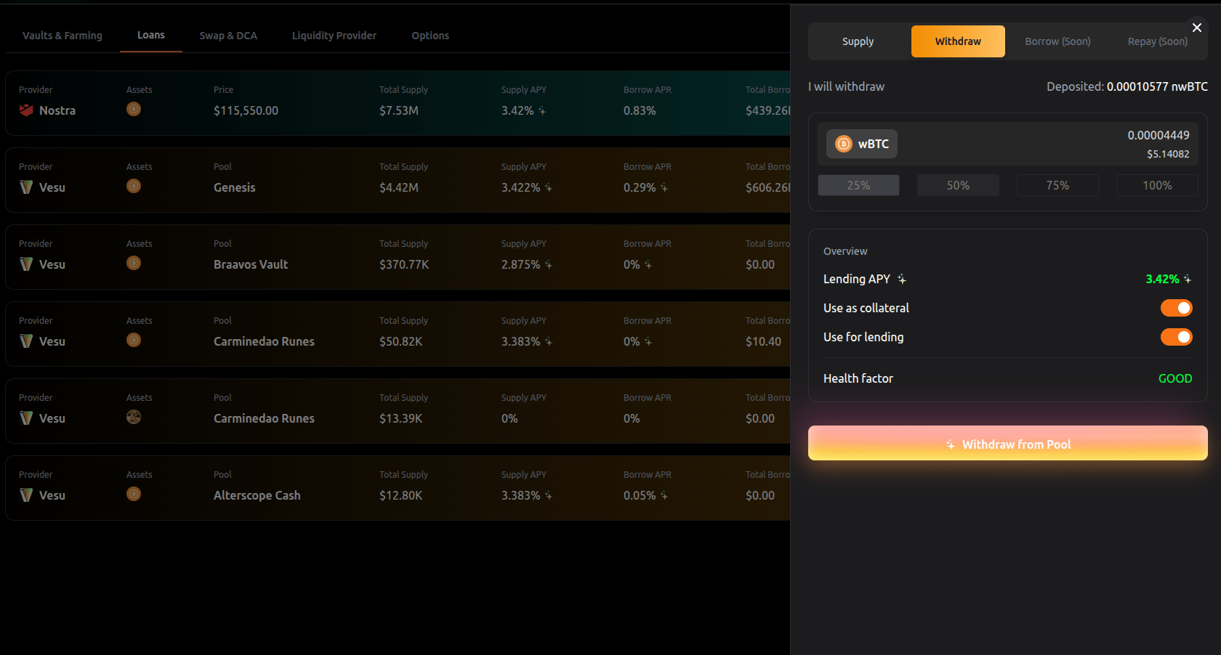
Task: Click sparkle icon next to Braavos 0% borrow APR
Action: click(648, 264)
